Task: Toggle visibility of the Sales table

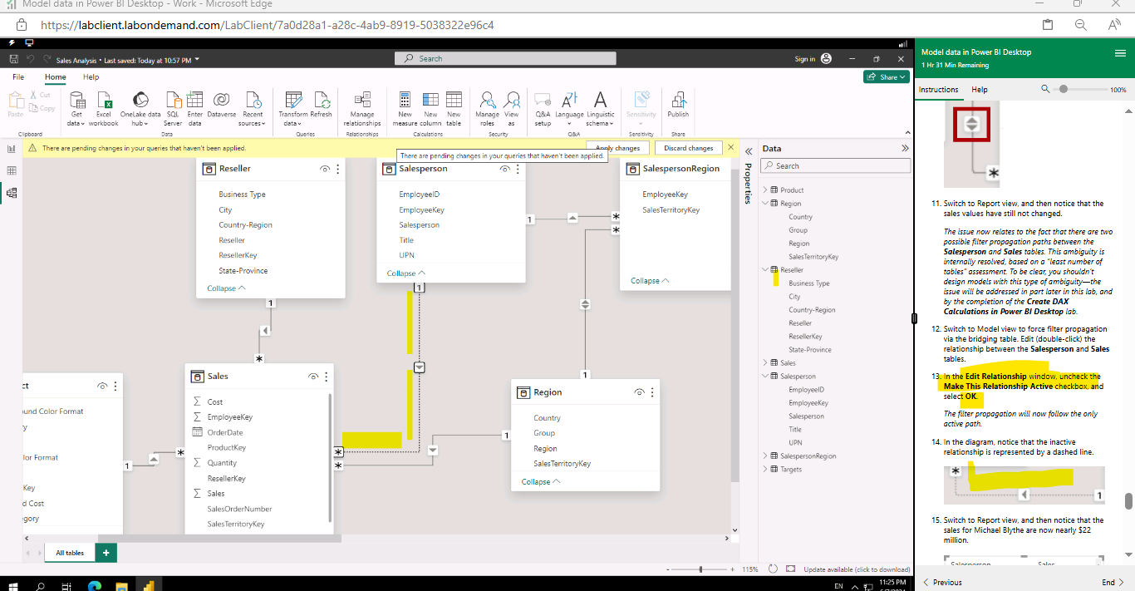Action: tap(313, 377)
